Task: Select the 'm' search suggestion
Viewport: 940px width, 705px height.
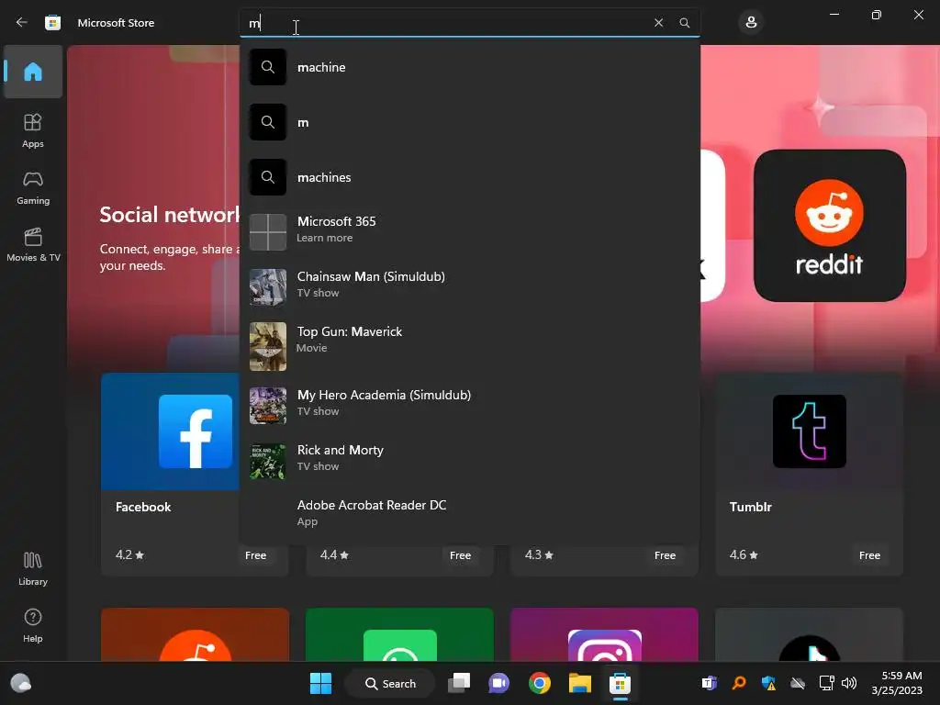Action: 469,122
